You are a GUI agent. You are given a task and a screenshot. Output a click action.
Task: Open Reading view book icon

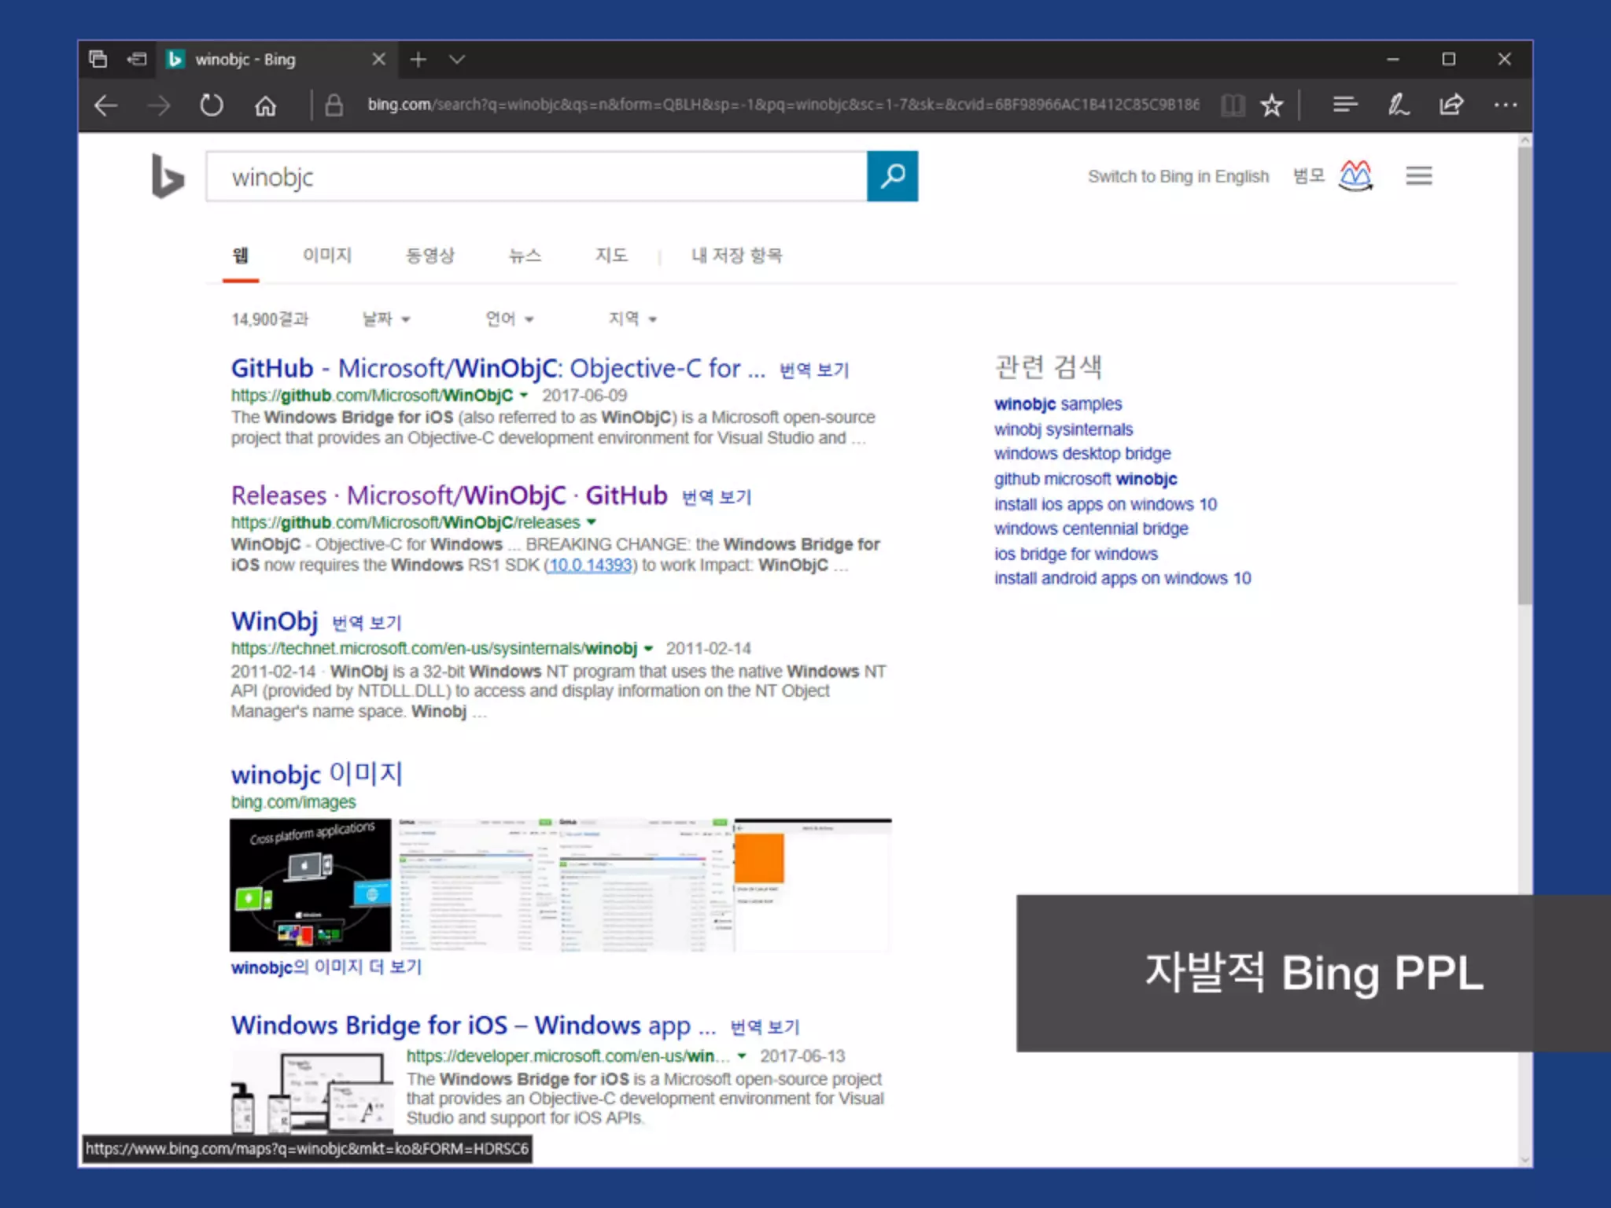pos(1233,105)
